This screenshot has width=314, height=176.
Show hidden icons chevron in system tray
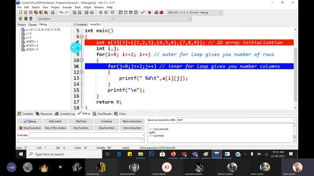pos(245,154)
